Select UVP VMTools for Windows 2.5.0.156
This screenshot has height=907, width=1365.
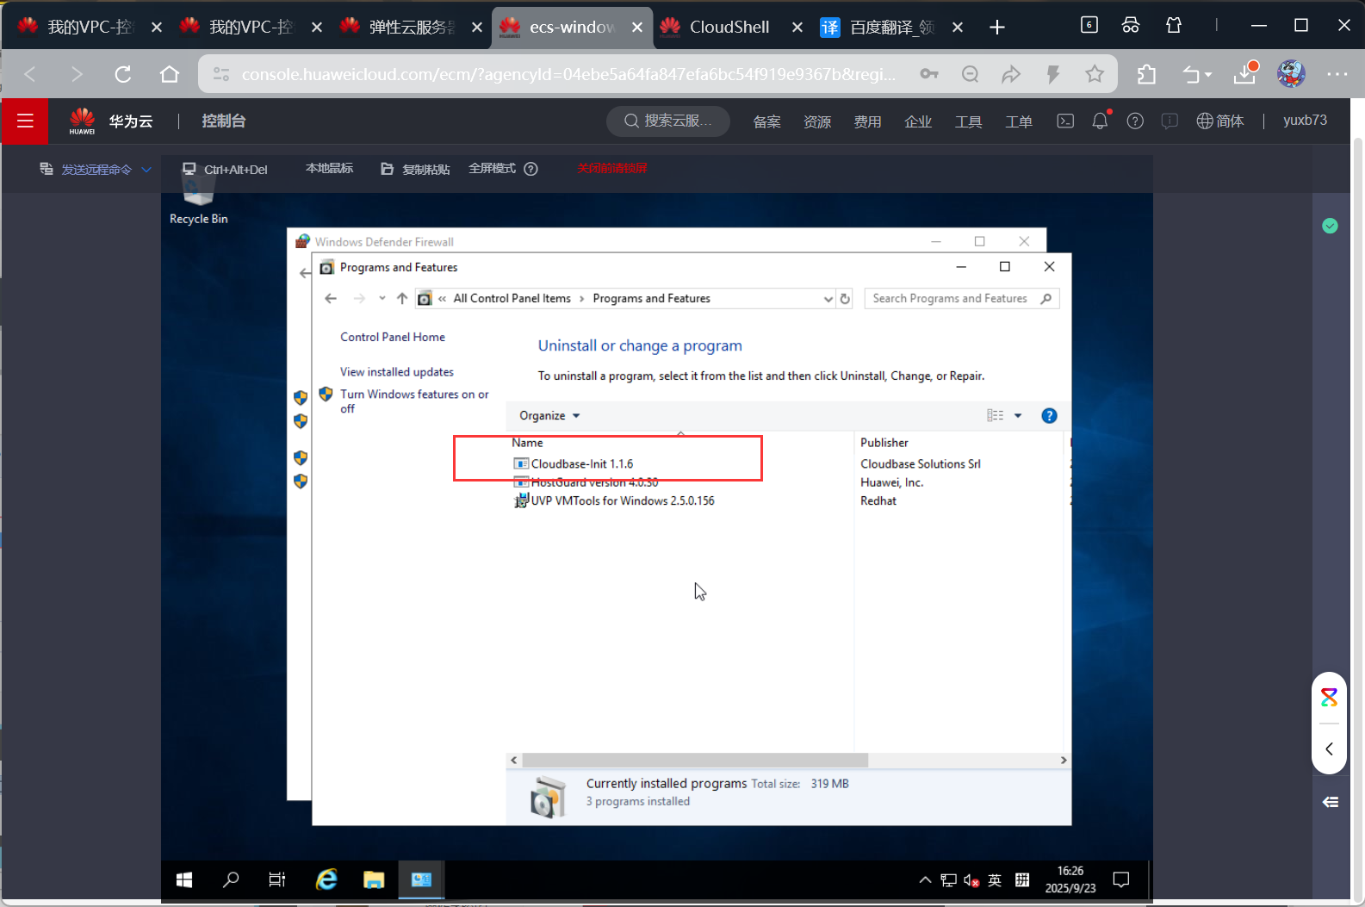pyautogui.click(x=614, y=500)
